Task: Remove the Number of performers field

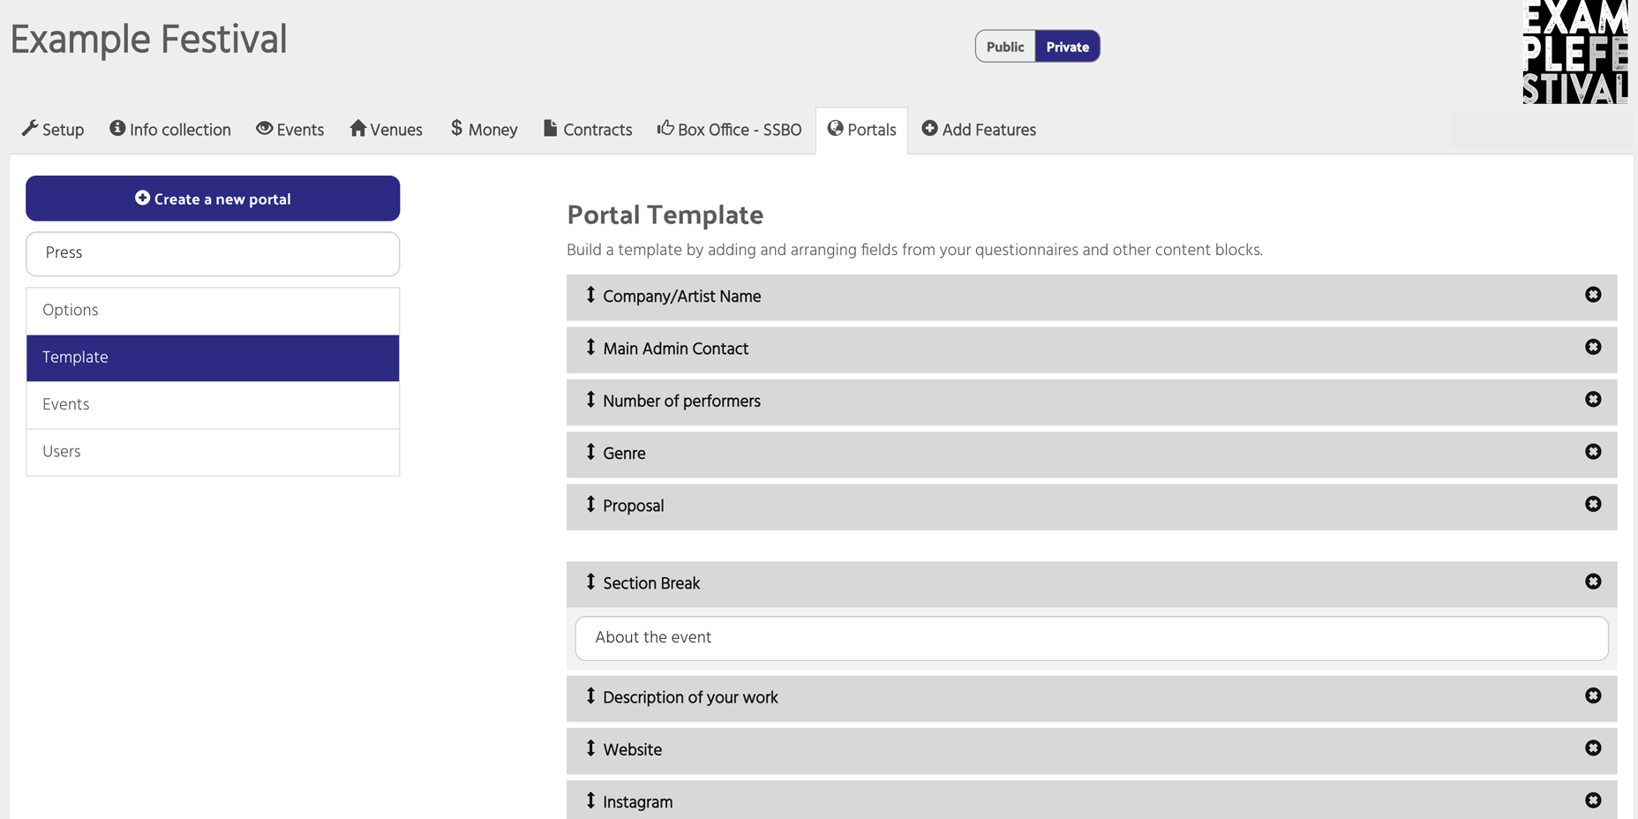Action: point(1593,399)
